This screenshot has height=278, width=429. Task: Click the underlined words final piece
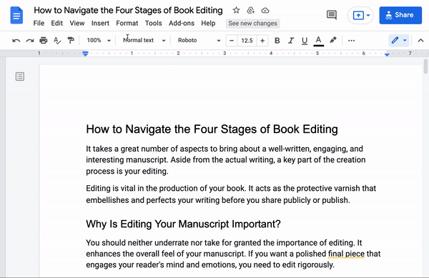pyautogui.click(x=346, y=254)
